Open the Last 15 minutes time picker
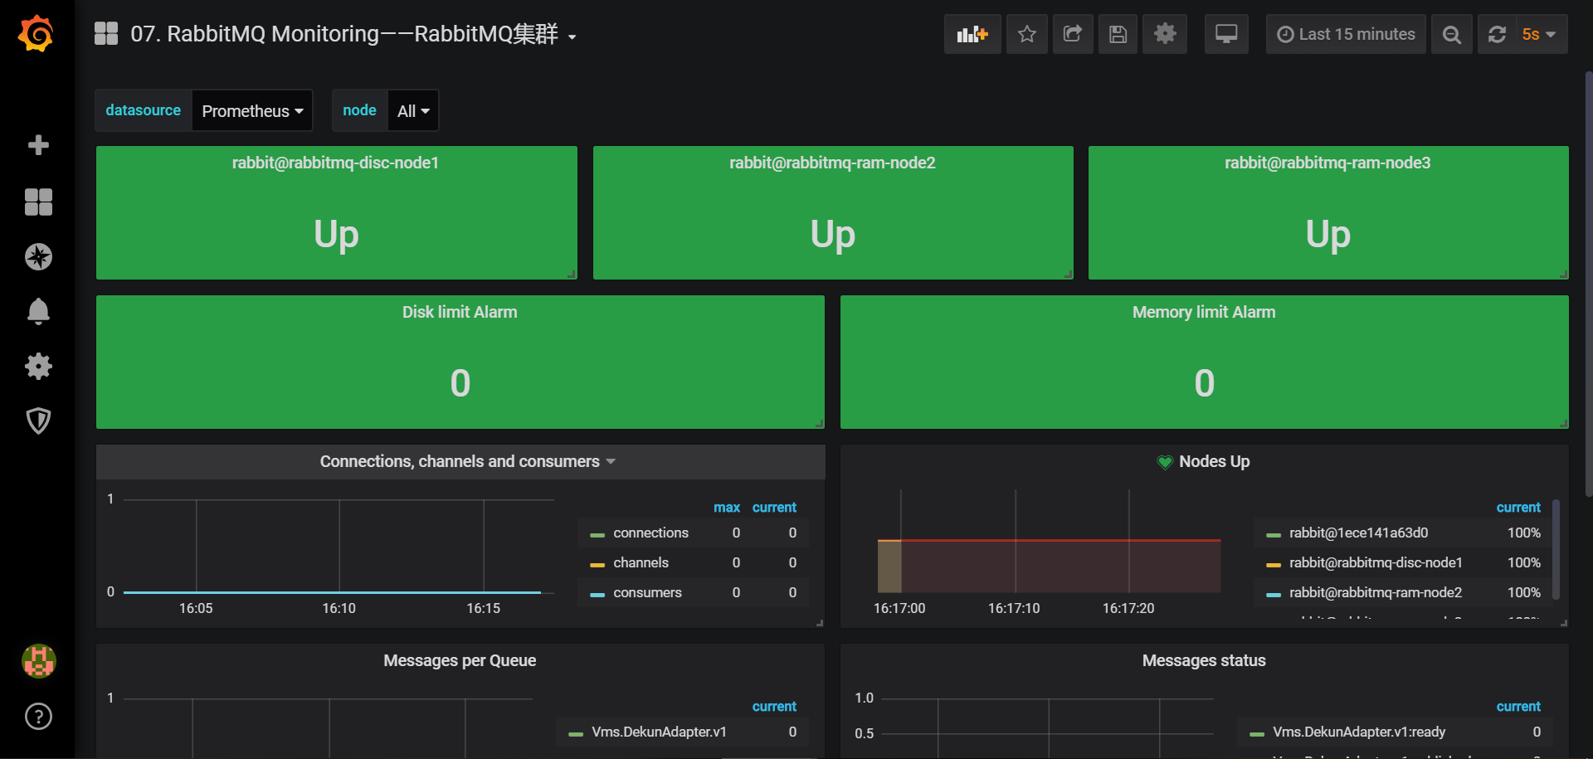 click(x=1346, y=34)
